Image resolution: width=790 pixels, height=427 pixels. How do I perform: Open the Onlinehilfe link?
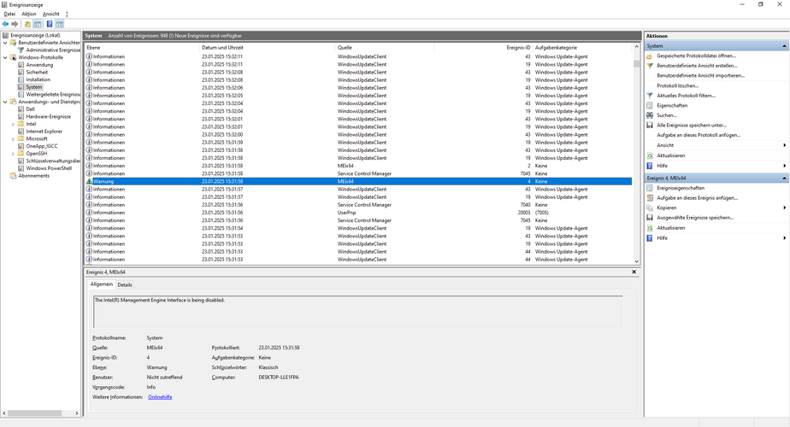click(160, 397)
